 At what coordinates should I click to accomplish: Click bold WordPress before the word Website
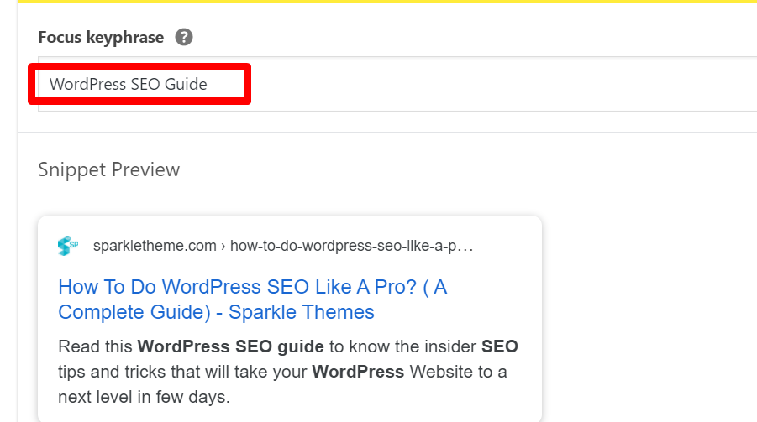[x=358, y=372]
